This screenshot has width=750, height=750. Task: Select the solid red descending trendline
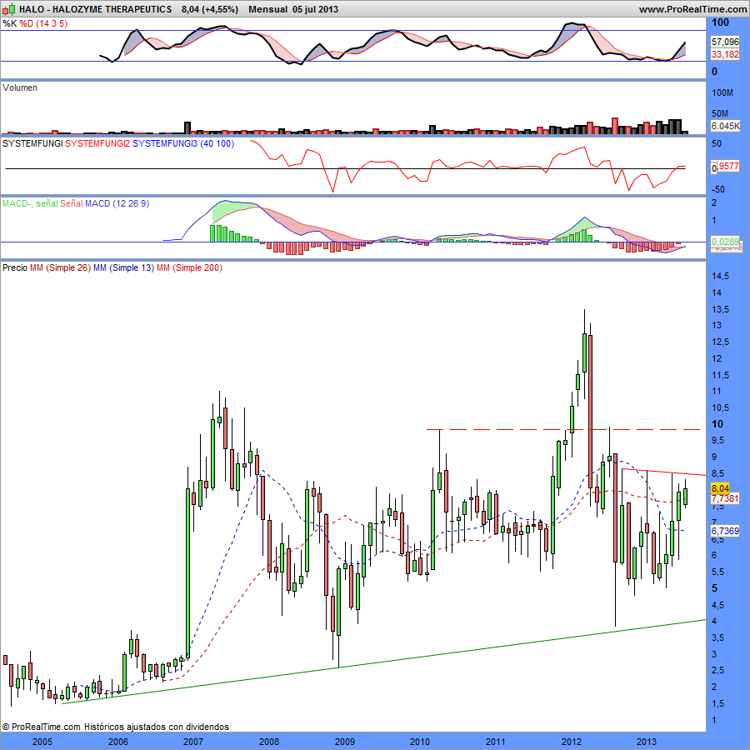pyautogui.click(x=663, y=472)
